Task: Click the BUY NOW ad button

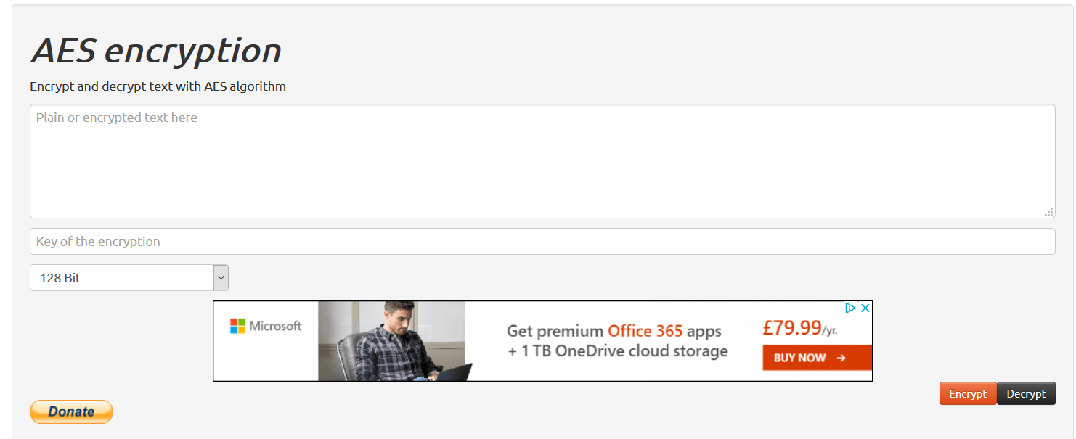Action: [x=817, y=358]
